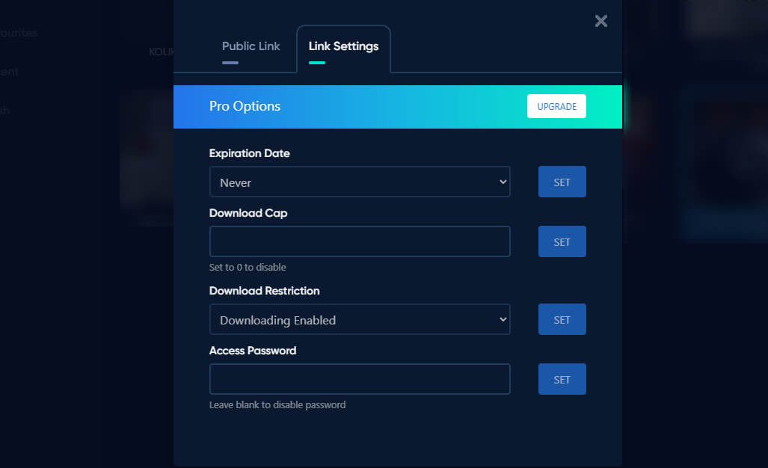768x468 pixels.
Task: Click the Access Password label
Action: pos(252,351)
